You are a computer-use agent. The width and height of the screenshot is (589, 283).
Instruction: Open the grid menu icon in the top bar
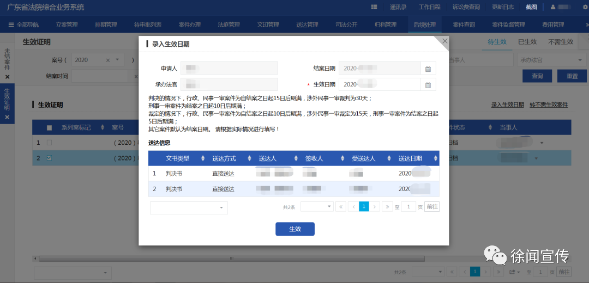374,7
